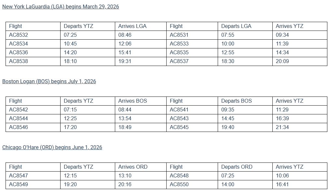Select the 18:30 Departs LGA time

pos(228,61)
